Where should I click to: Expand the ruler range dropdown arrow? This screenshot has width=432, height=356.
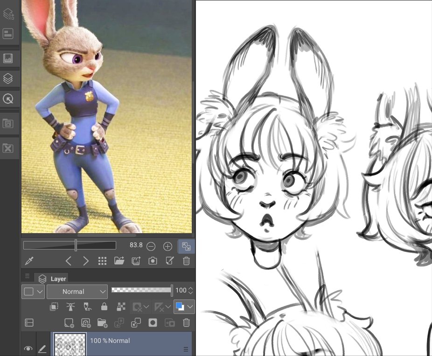(168, 306)
